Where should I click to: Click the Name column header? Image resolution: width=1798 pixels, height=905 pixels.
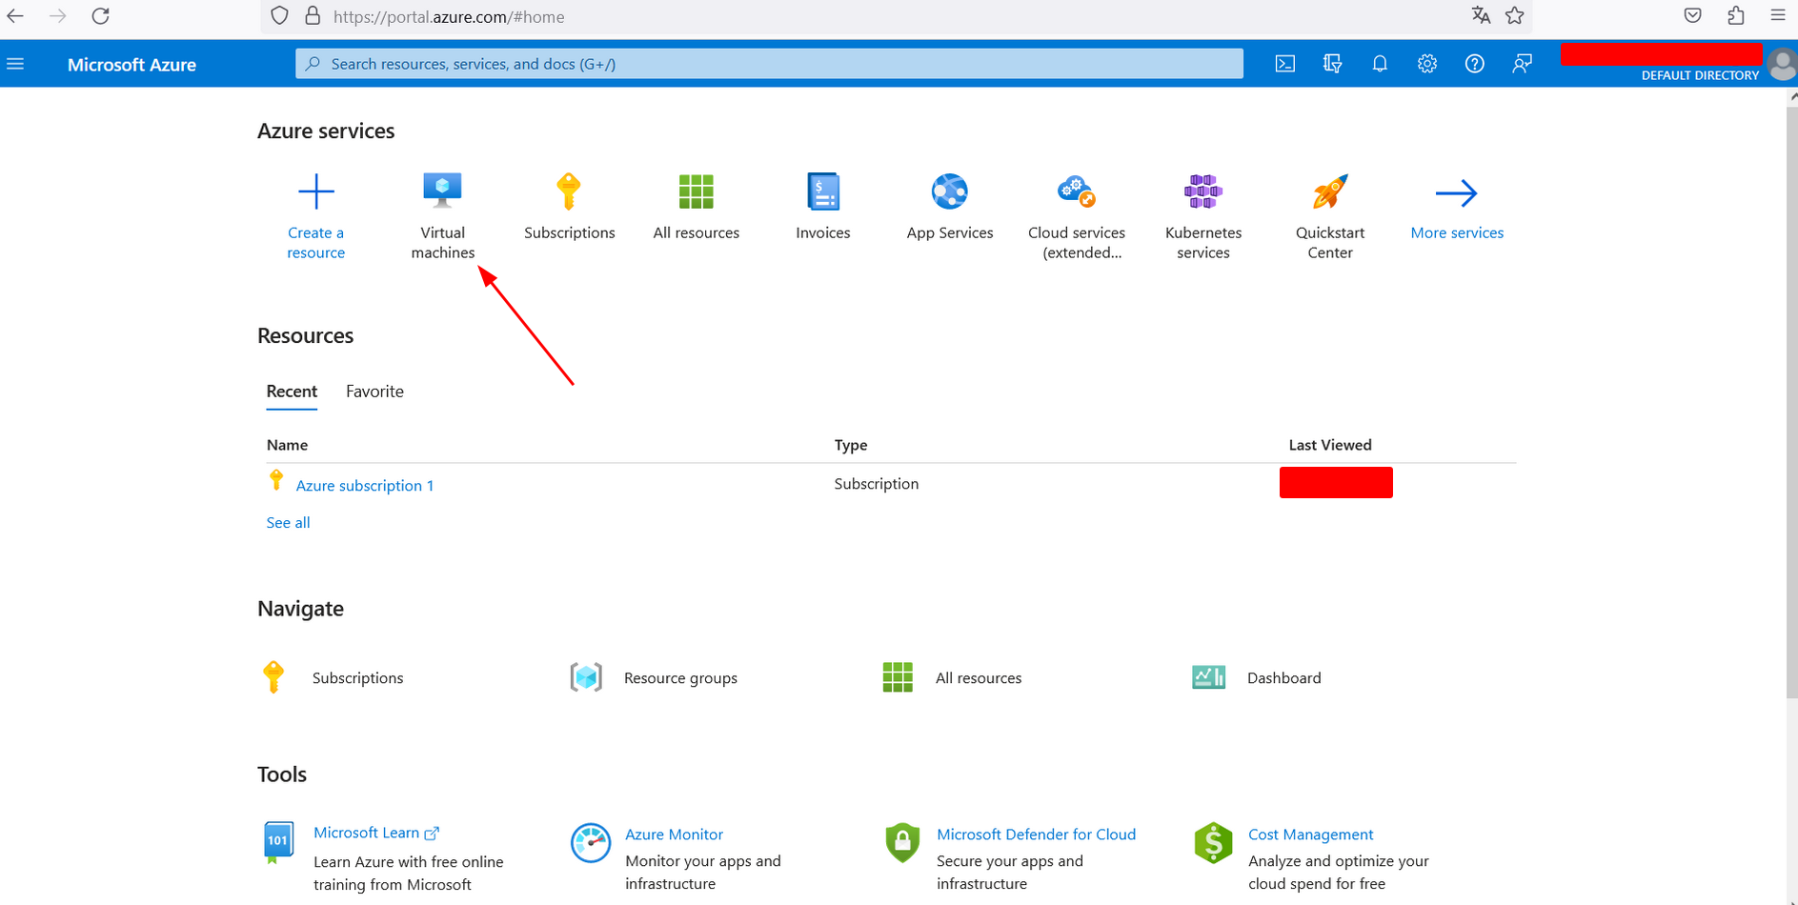coord(287,445)
